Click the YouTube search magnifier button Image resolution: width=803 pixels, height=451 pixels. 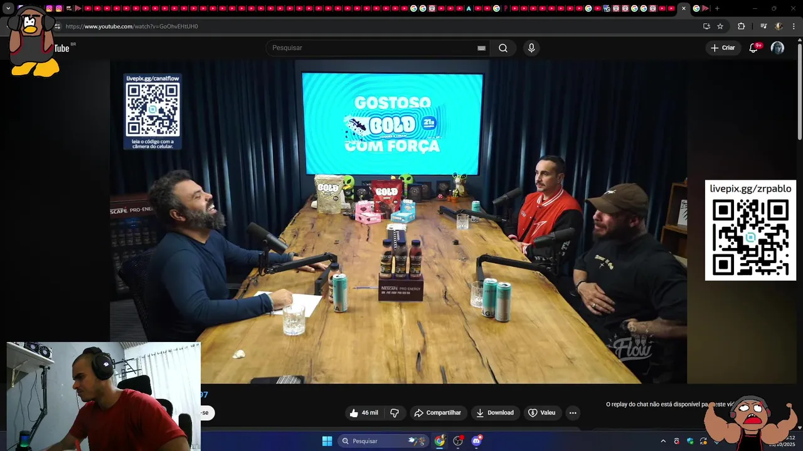[x=503, y=48]
